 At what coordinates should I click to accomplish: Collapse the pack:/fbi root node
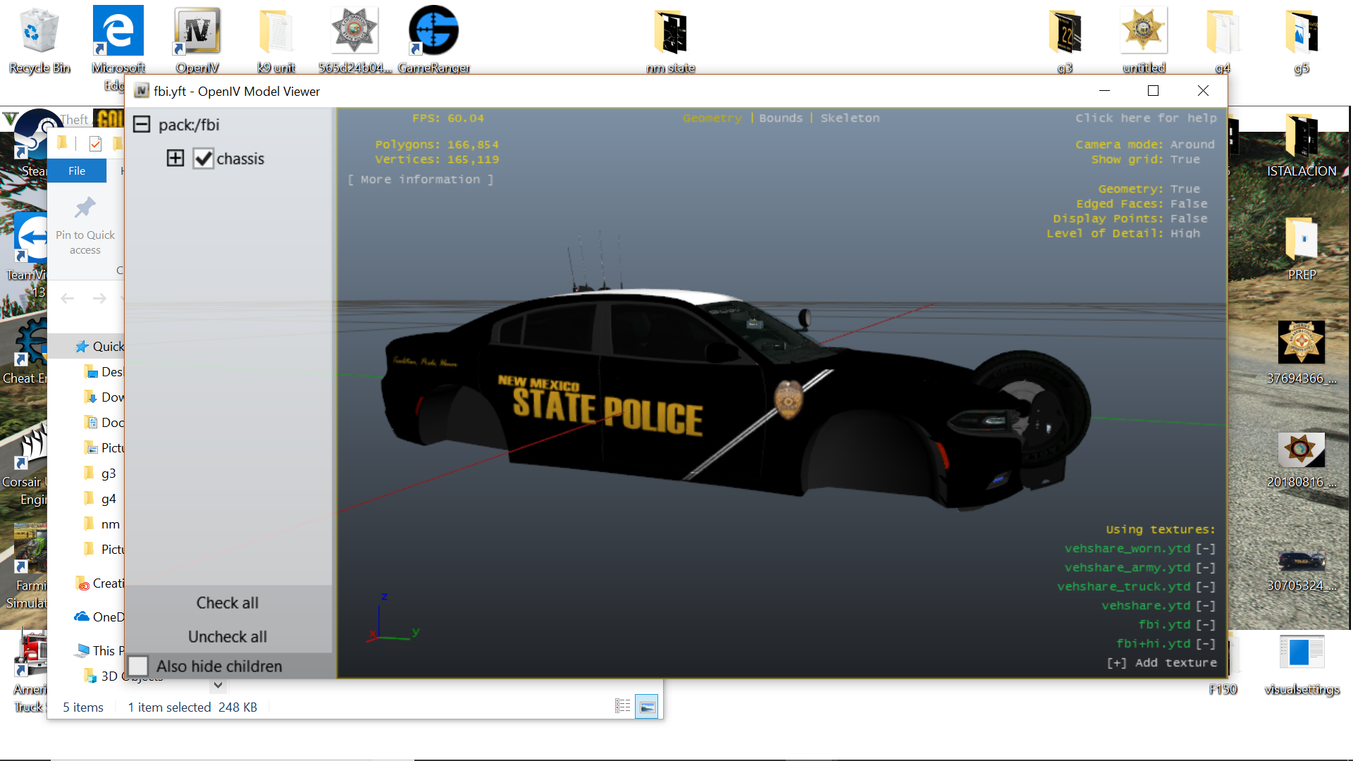[142, 125]
